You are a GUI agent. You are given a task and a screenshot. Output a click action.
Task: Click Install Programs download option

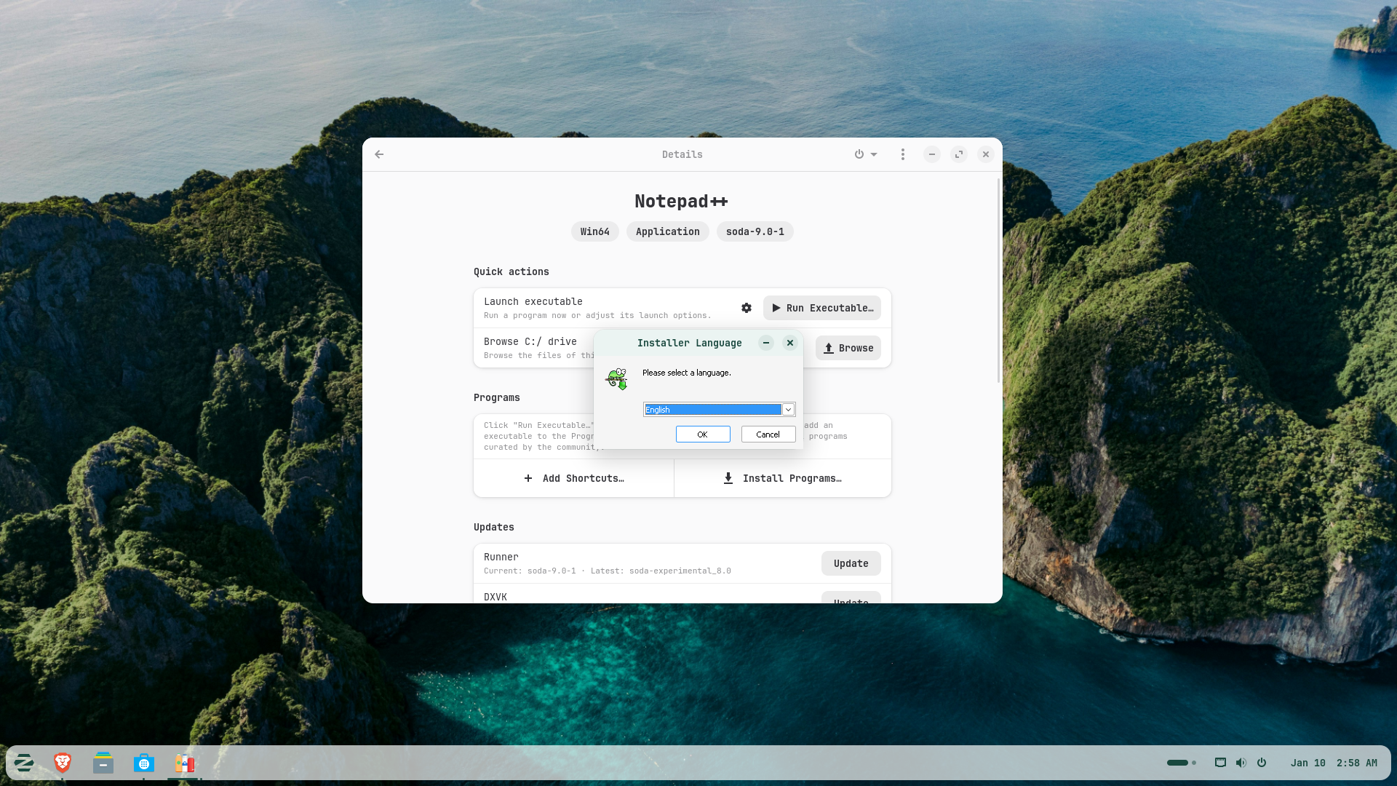[782, 478]
